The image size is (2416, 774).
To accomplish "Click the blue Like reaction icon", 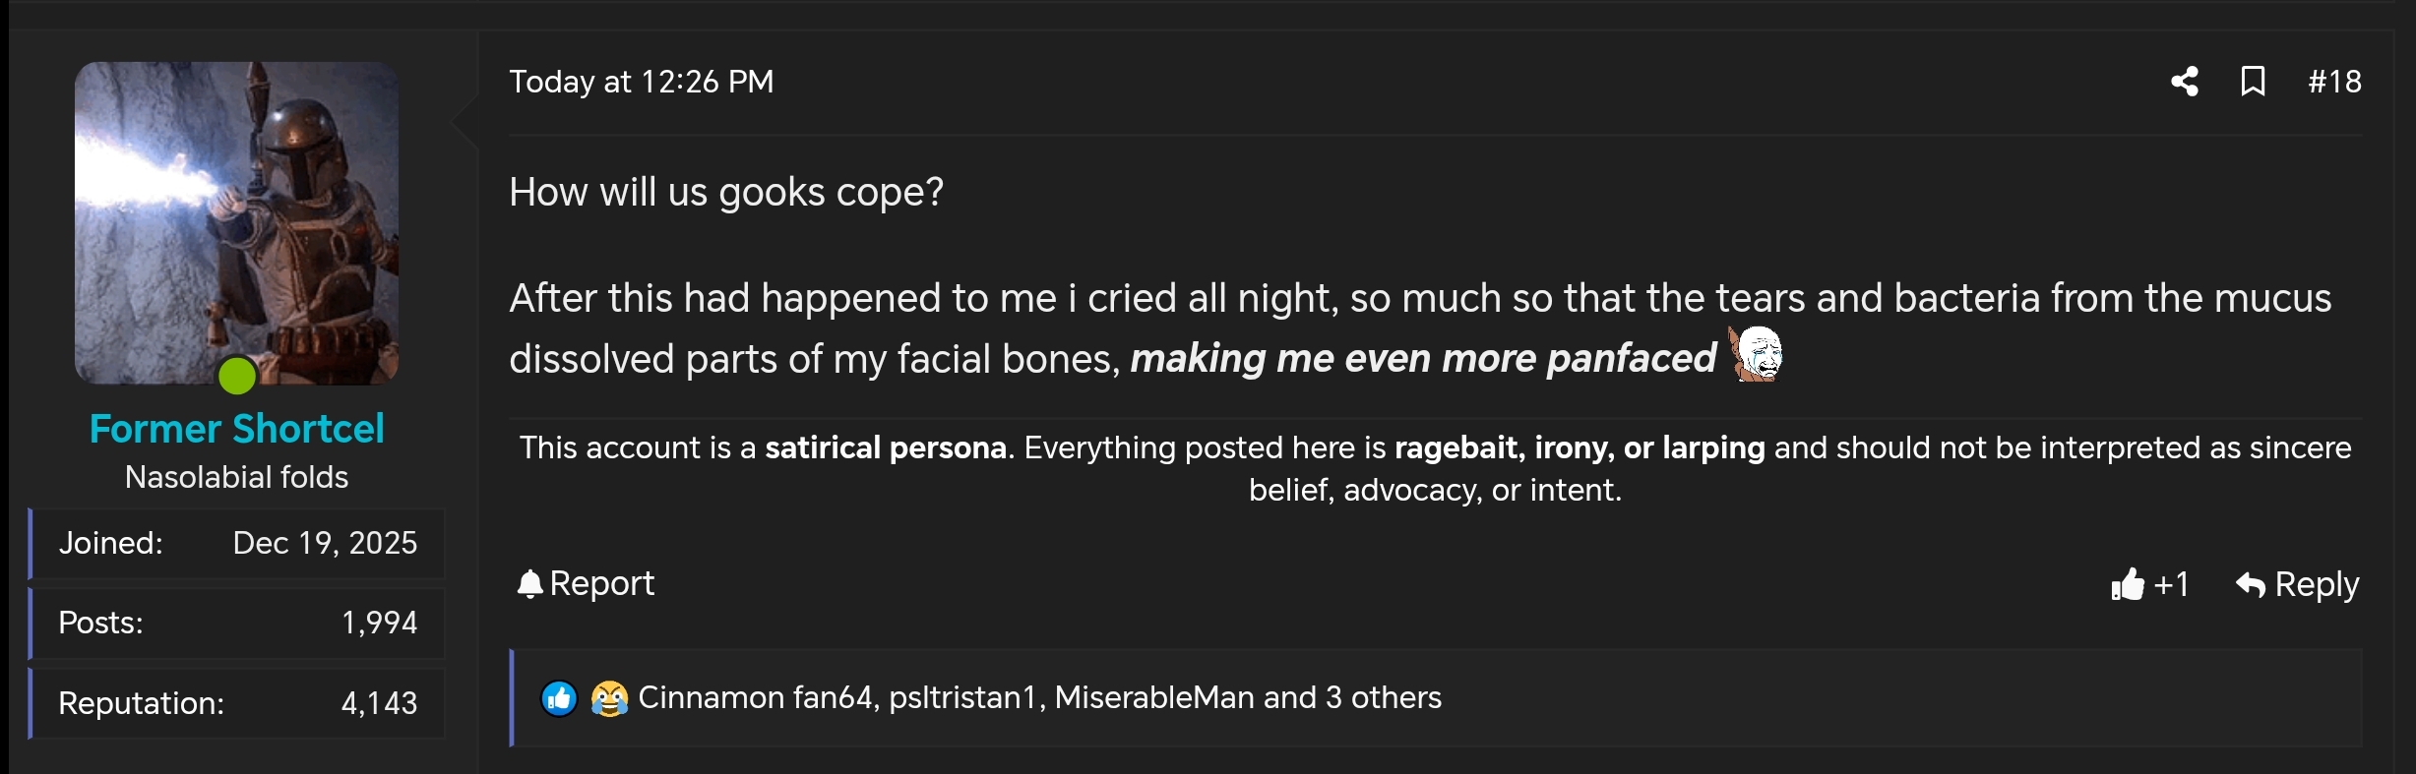I will pos(559,698).
